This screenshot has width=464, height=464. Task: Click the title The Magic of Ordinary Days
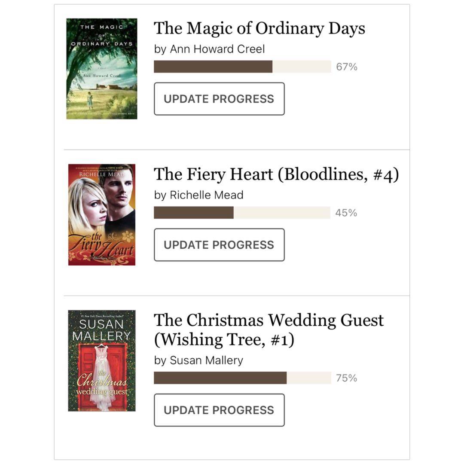click(x=259, y=29)
